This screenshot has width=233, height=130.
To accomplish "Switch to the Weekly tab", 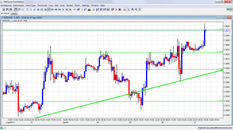I will coord(14,13).
